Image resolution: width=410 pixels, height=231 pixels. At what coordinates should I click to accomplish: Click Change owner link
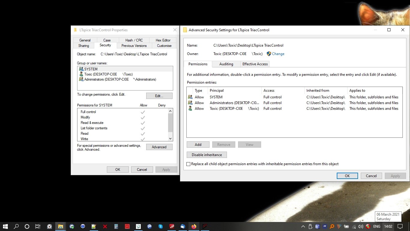(278, 54)
